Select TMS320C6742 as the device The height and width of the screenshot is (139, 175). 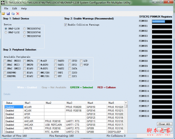pos(25,29)
